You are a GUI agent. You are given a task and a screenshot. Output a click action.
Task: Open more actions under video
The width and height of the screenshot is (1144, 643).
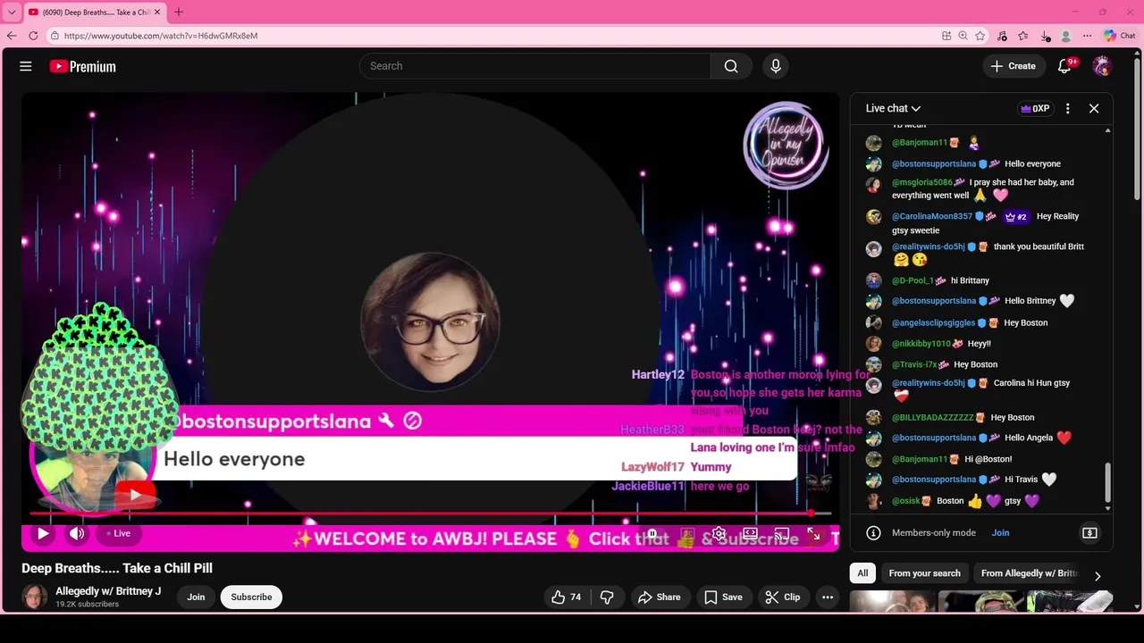[828, 597]
